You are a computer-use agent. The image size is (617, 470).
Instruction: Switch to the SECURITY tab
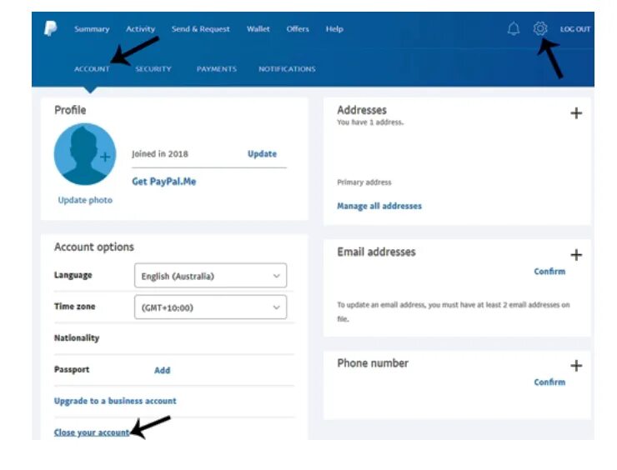point(153,69)
